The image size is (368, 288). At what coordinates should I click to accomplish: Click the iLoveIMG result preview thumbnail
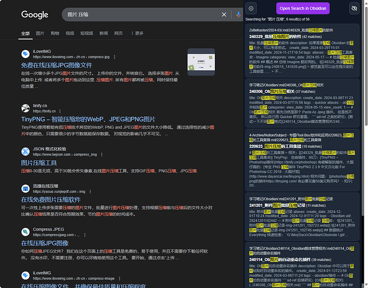[x=201, y=62]
